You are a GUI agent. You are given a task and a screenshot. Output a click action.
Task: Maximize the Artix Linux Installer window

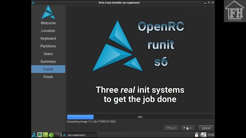(x=209, y=3)
